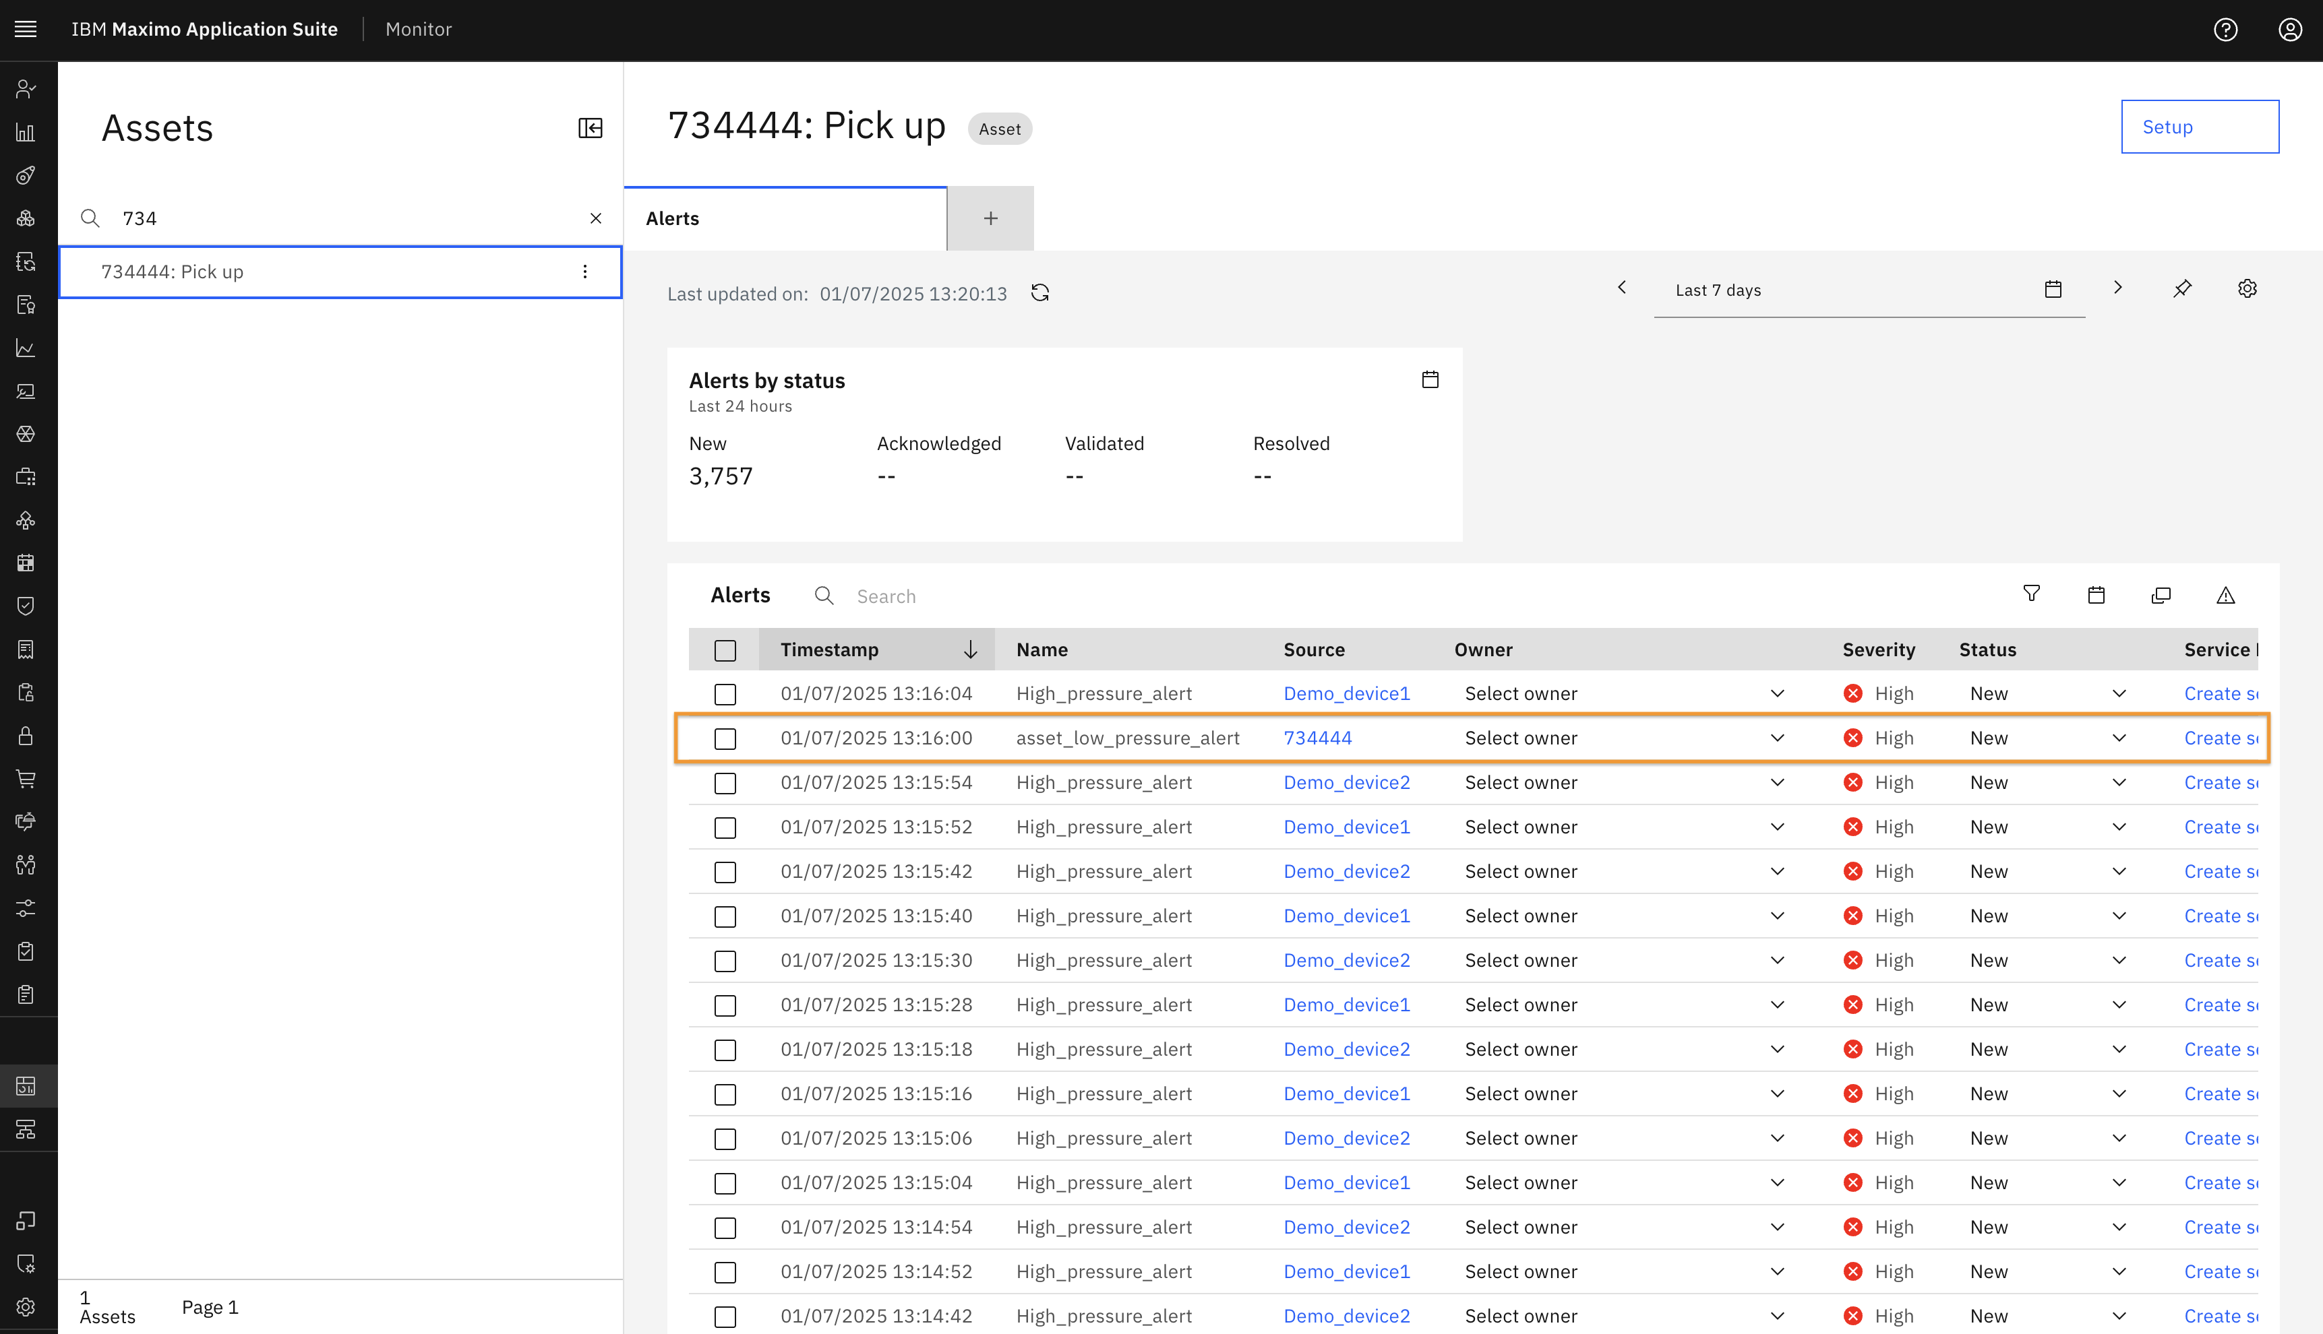The image size is (2323, 1334).
Task: Click the warning triangle icon in Alerts toolbar
Action: click(x=2226, y=596)
